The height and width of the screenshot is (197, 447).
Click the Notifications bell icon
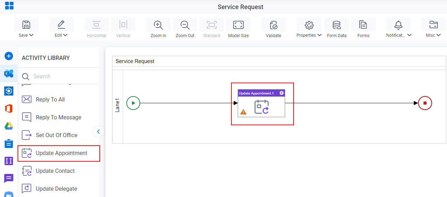click(398, 25)
